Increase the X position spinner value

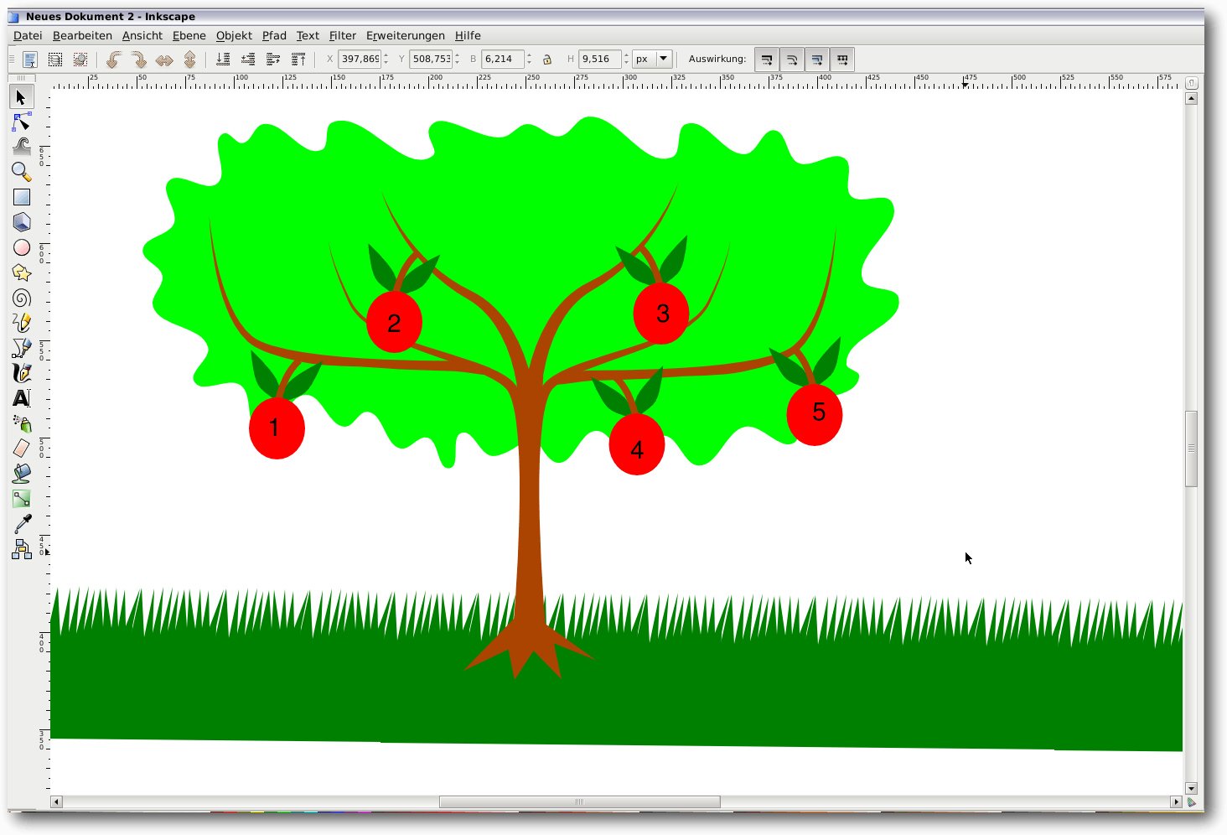click(386, 55)
